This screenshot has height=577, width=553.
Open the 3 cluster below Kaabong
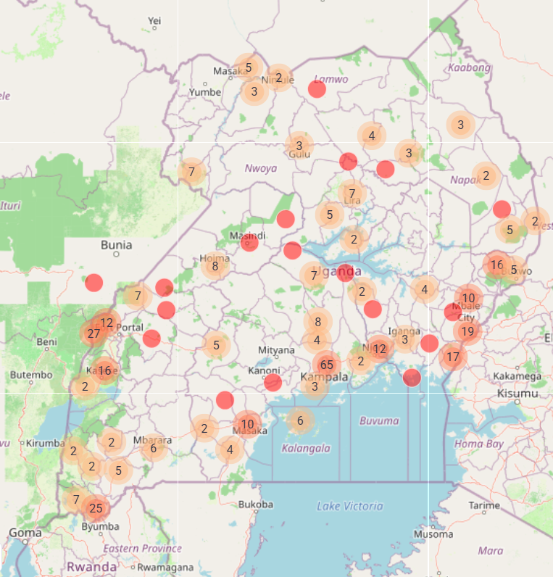click(x=461, y=125)
